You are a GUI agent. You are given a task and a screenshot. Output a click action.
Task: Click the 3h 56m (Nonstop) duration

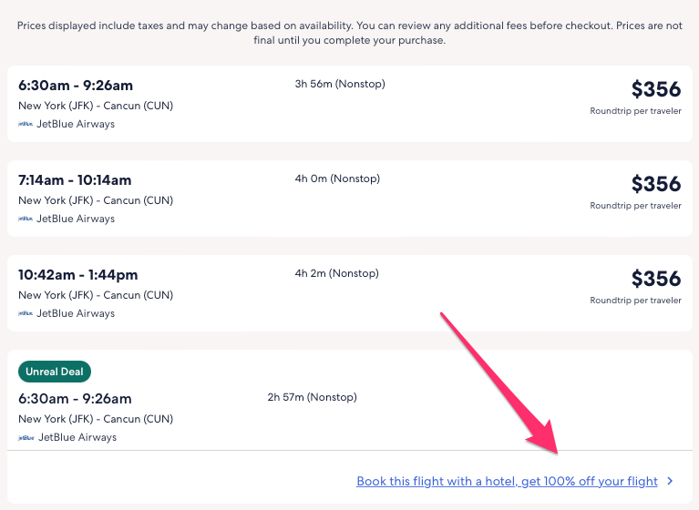[340, 85]
